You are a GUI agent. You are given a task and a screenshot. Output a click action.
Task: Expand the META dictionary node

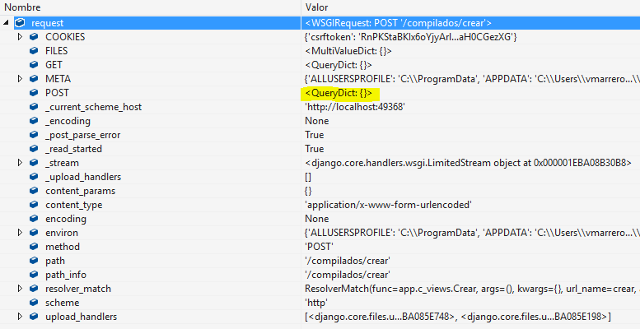click(21, 79)
